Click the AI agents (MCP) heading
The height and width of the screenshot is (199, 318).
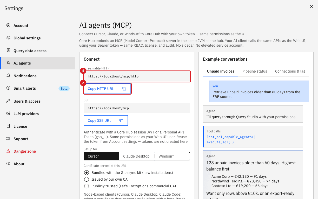point(105,25)
